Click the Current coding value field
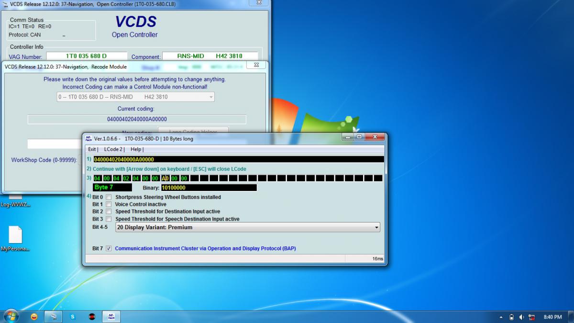This screenshot has width=574, height=323. click(x=137, y=119)
